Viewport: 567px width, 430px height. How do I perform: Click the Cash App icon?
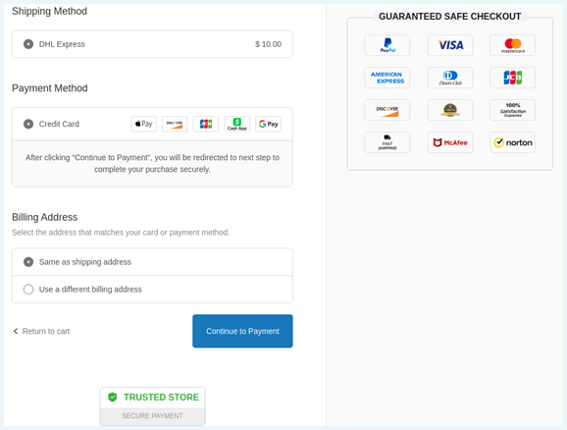click(236, 124)
